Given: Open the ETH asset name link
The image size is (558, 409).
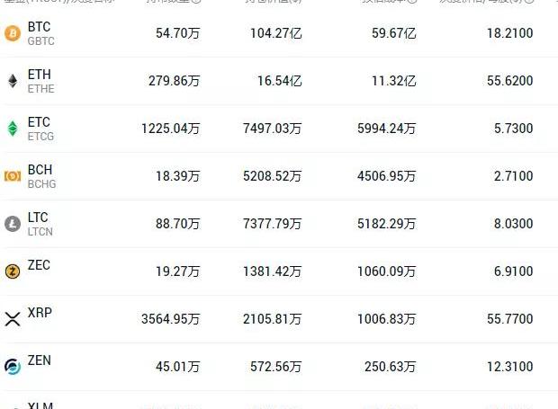Looking at the screenshot, I should click(39, 75).
